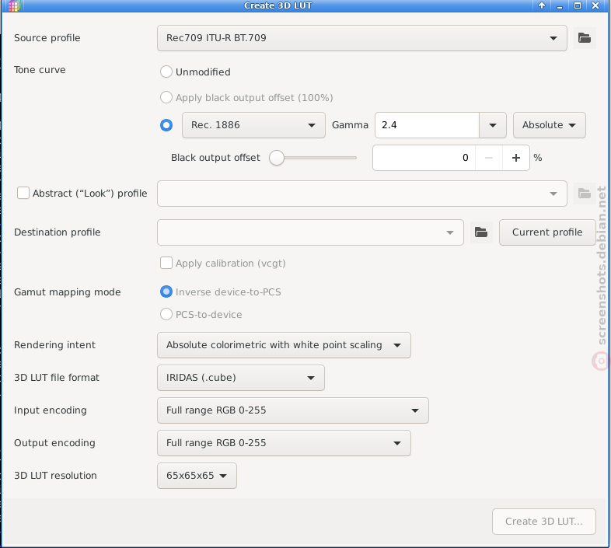This screenshot has height=548, width=611.
Task: Close the Create 3D LUT window
Action: point(595,5)
